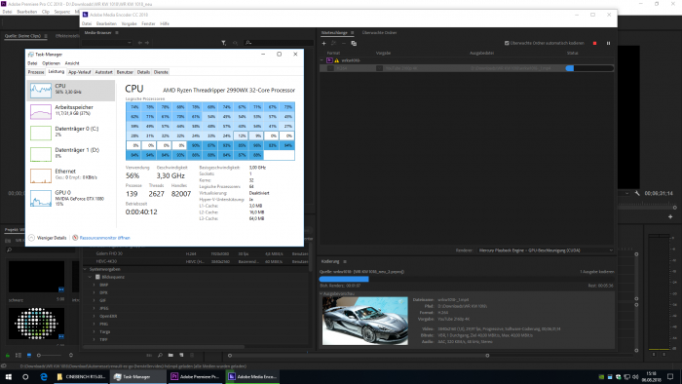Viewport: 682px width, 384px height.
Task: Click the wrench settings icon near the program monitor
Action: coord(637,193)
